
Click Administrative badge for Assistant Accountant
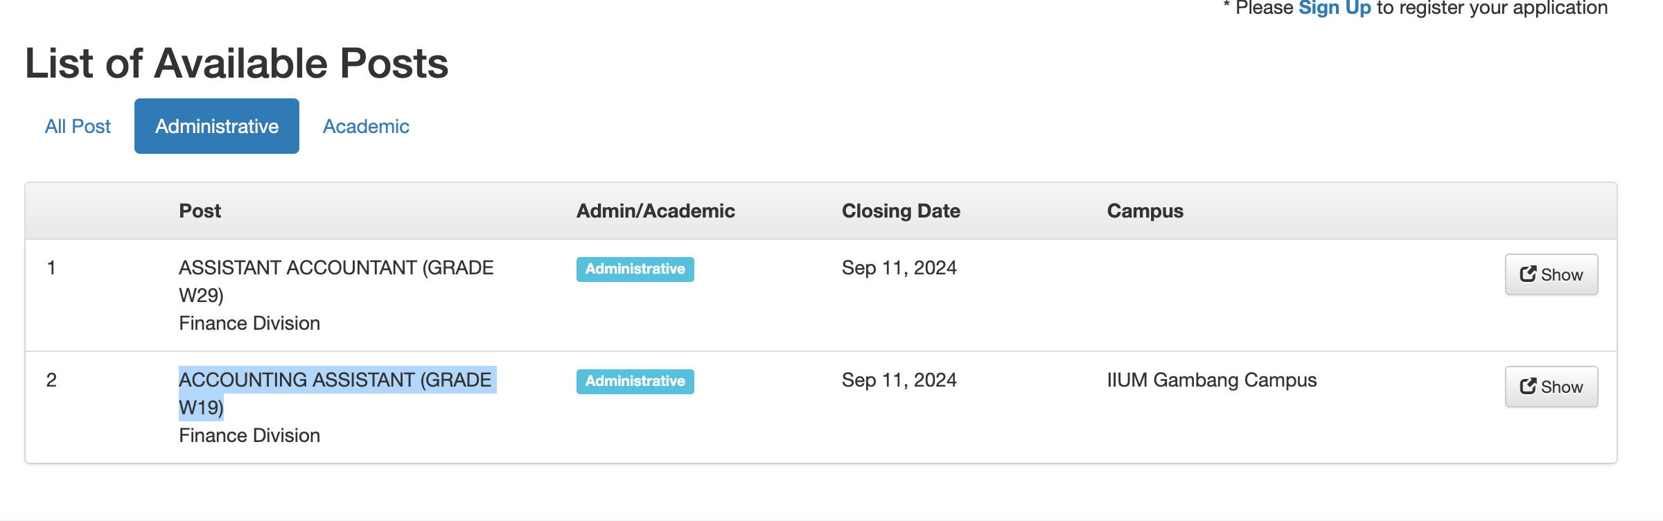tap(635, 269)
